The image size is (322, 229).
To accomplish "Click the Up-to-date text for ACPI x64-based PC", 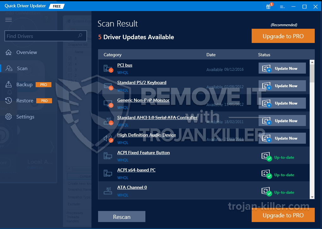I will [x=284, y=175].
